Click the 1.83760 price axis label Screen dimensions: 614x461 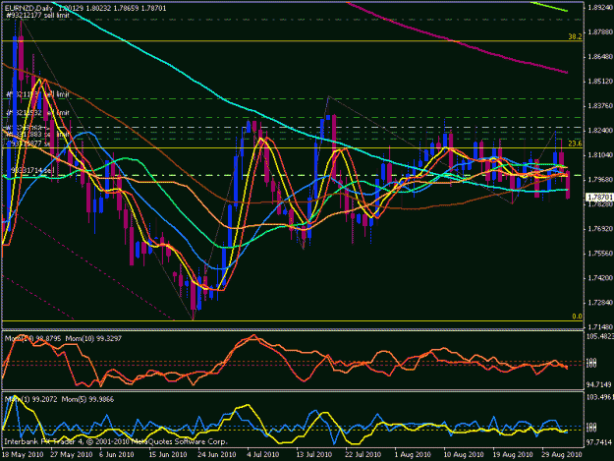[x=600, y=106]
